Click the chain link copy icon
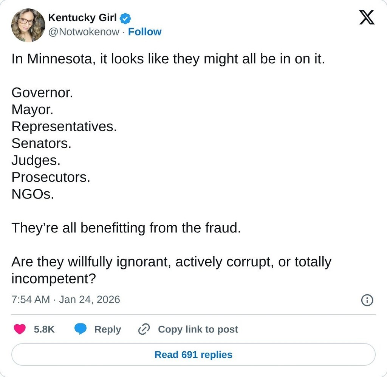The width and height of the screenshot is (387, 377). (x=144, y=329)
